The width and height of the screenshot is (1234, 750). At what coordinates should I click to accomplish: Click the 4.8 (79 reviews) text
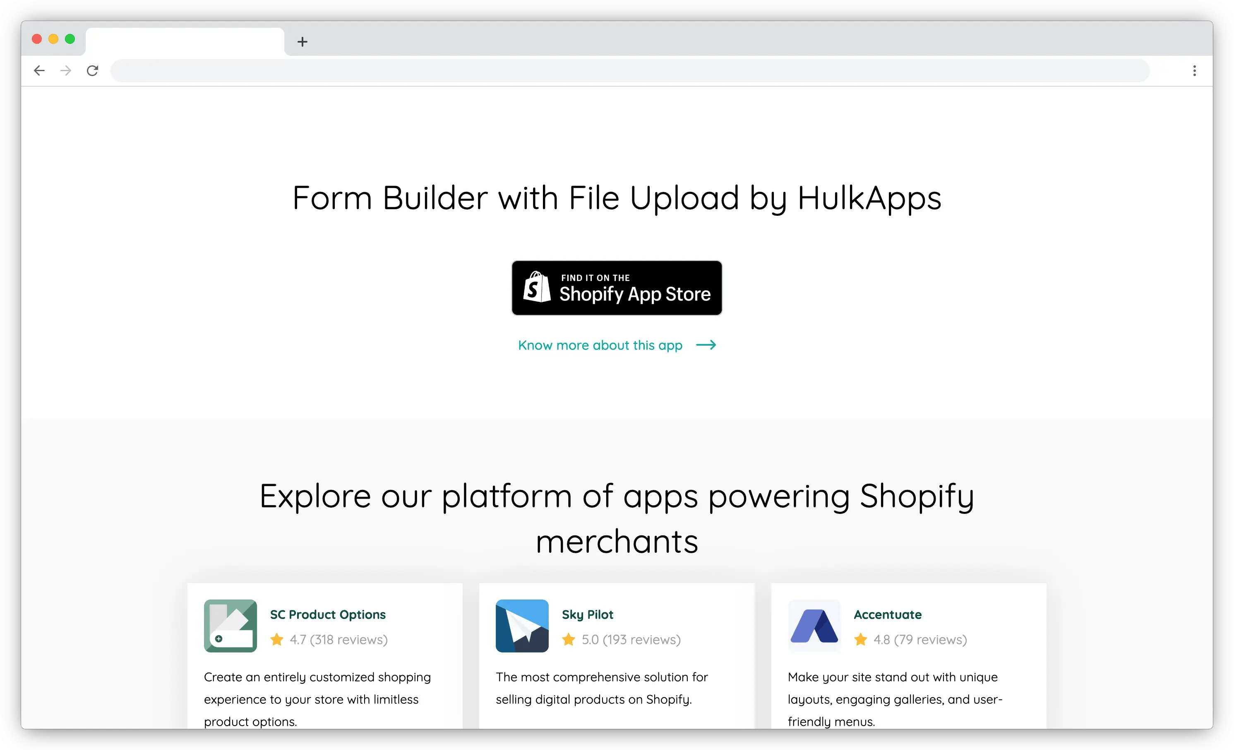pos(920,640)
